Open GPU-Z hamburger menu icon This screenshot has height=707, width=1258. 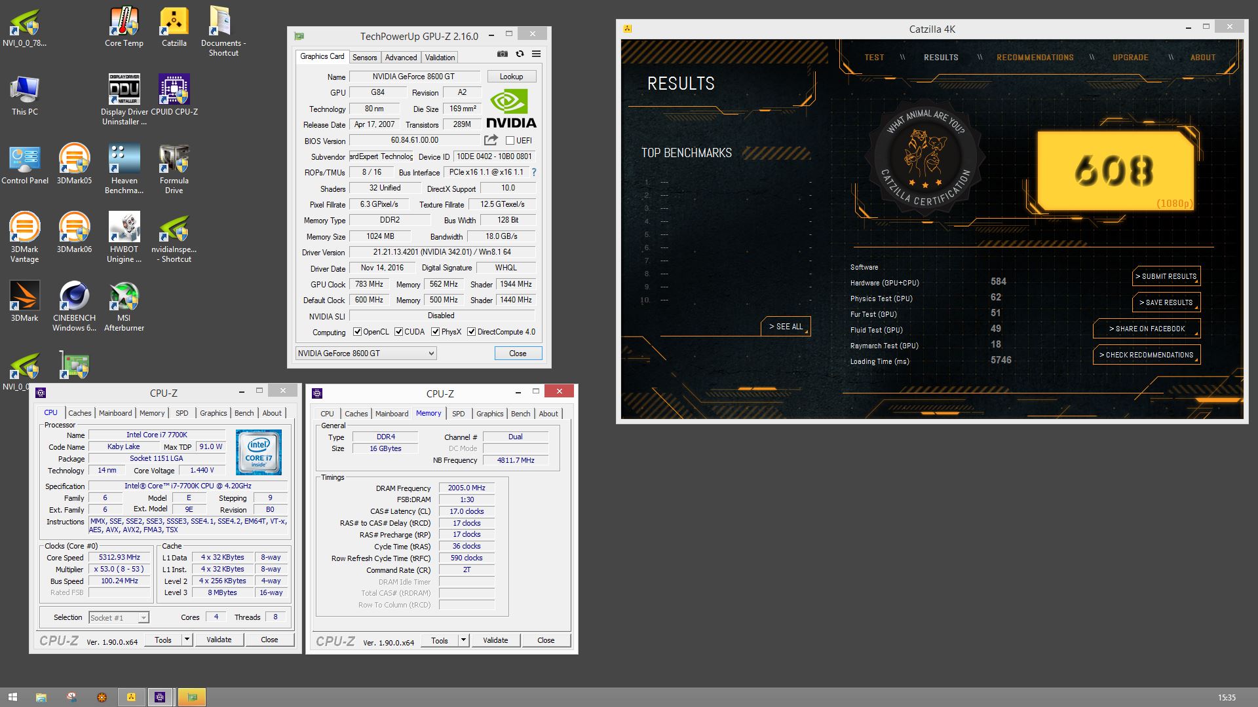tap(536, 54)
